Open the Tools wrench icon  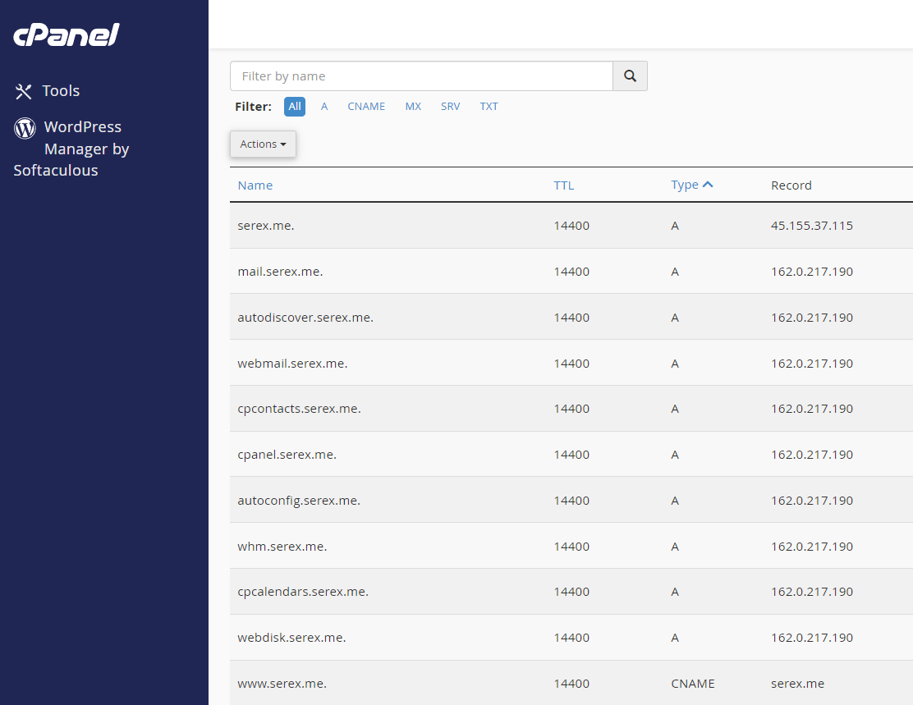click(23, 91)
